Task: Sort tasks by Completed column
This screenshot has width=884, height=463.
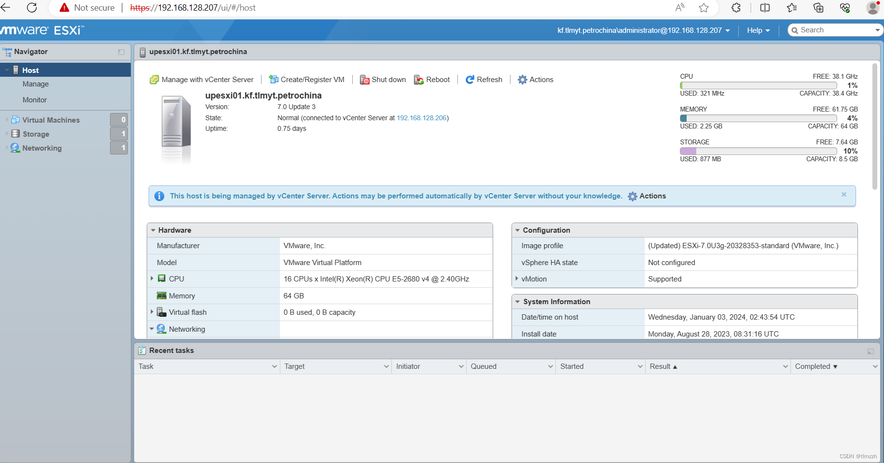Action: [816, 366]
